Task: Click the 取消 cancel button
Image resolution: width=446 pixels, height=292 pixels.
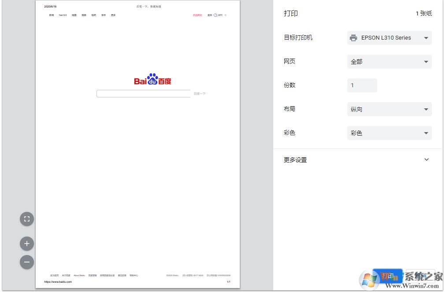Action: pyautogui.click(x=420, y=276)
